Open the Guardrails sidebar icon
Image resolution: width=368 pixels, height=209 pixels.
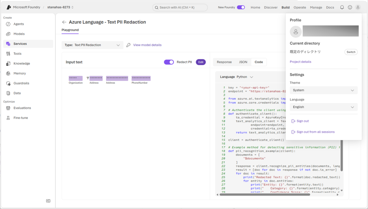click(x=8, y=83)
